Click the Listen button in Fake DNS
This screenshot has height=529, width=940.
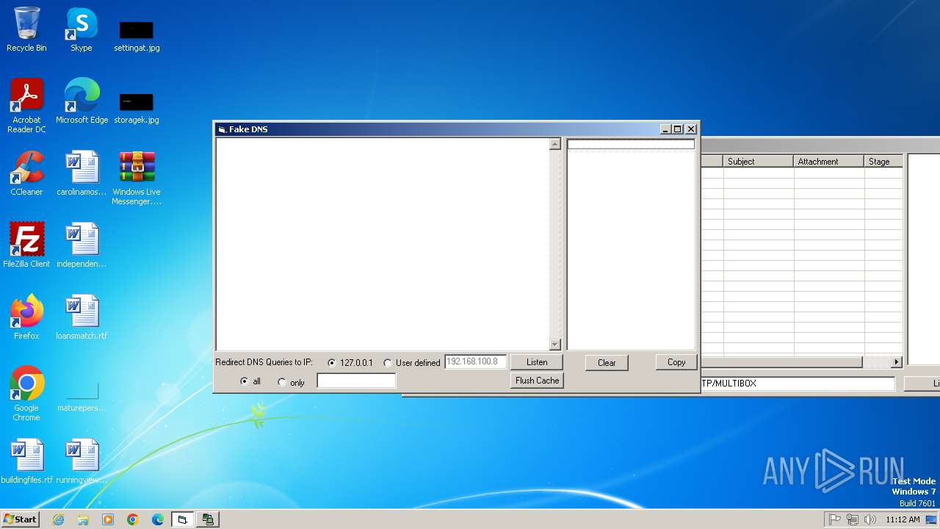click(537, 362)
